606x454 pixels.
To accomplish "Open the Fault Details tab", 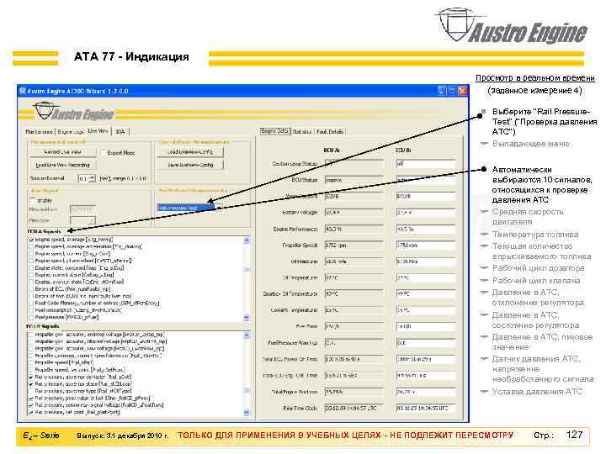I will (x=330, y=132).
